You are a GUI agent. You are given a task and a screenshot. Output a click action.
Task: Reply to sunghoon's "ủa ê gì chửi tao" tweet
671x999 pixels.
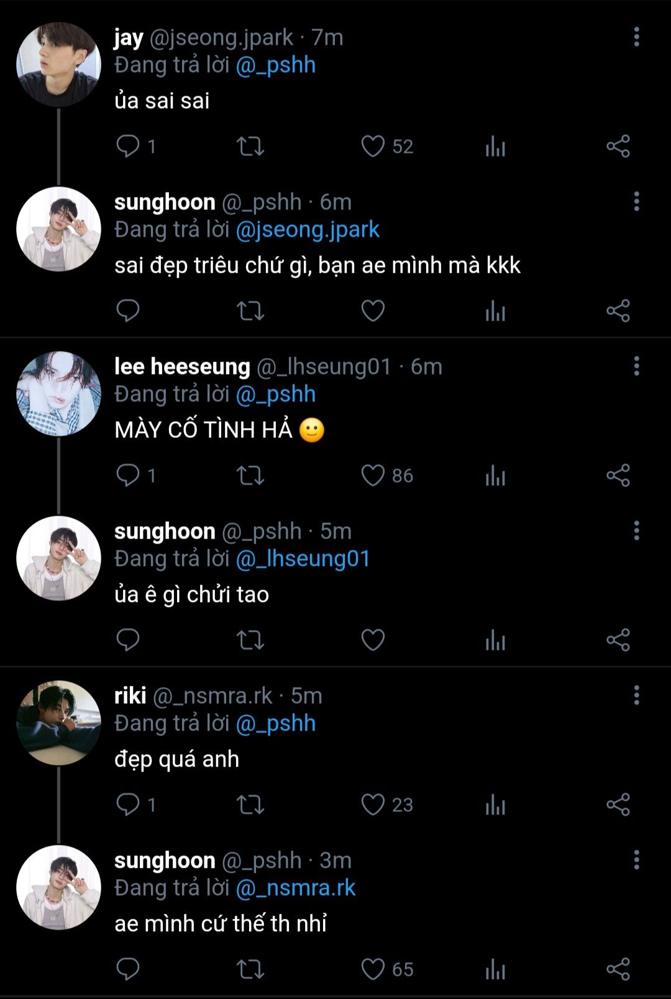tap(128, 640)
